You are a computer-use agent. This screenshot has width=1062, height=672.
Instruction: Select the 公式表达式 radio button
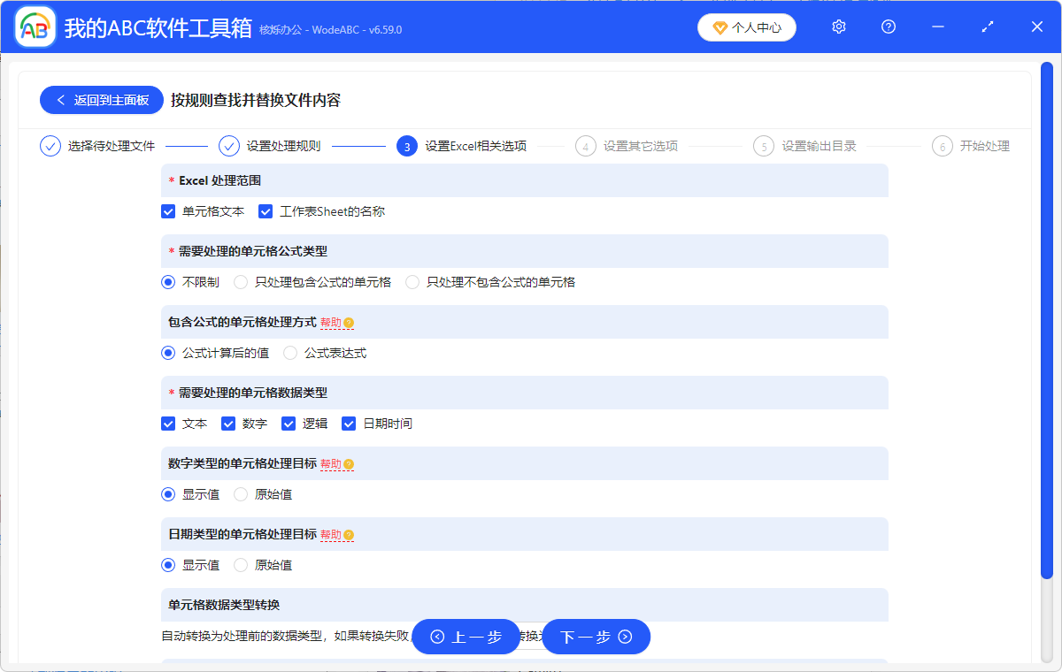tap(290, 352)
